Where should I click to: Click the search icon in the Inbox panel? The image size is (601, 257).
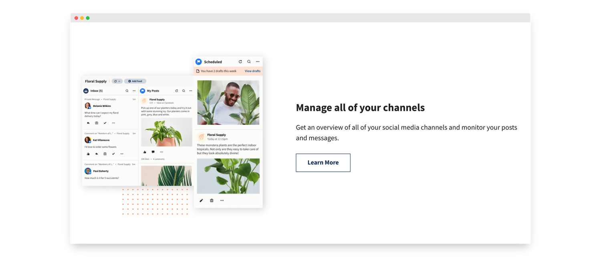pyautogui.click(x=127, y=91)
